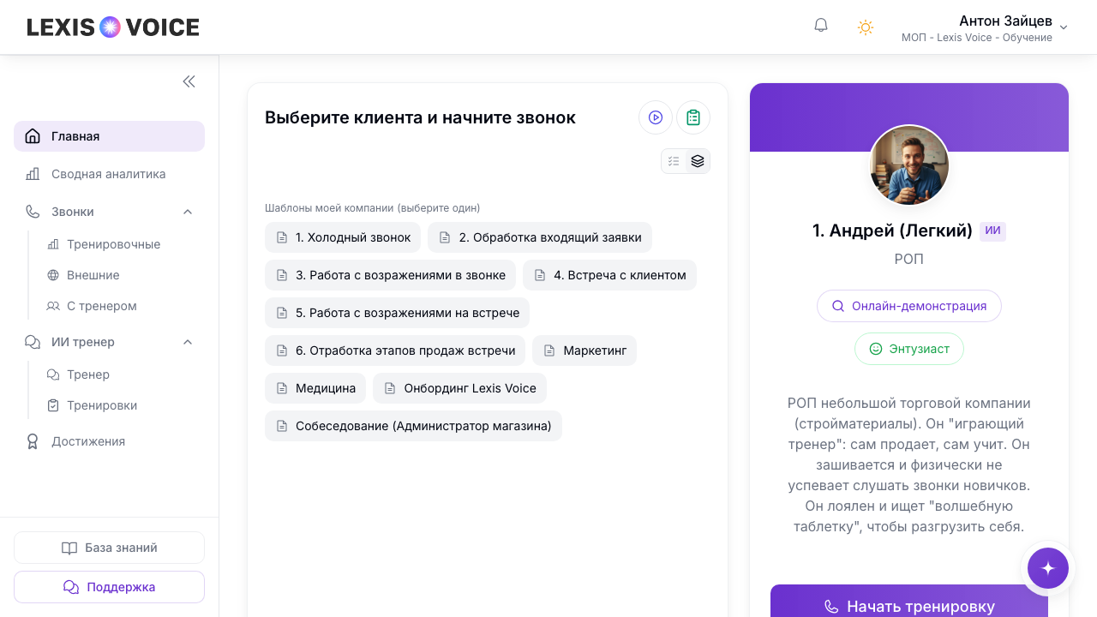
Task: Select template 6. Отработка этапов продаж встречи
Action: click(x=395, y=350)
